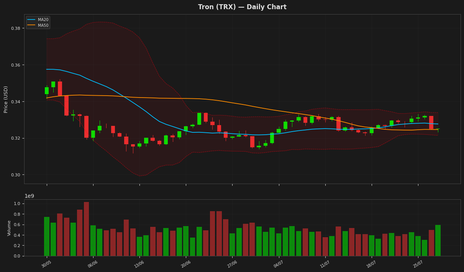464x272 pixels.
Task: Click the tallest red volume bar above 1.0
Action: tap(87, 229)
